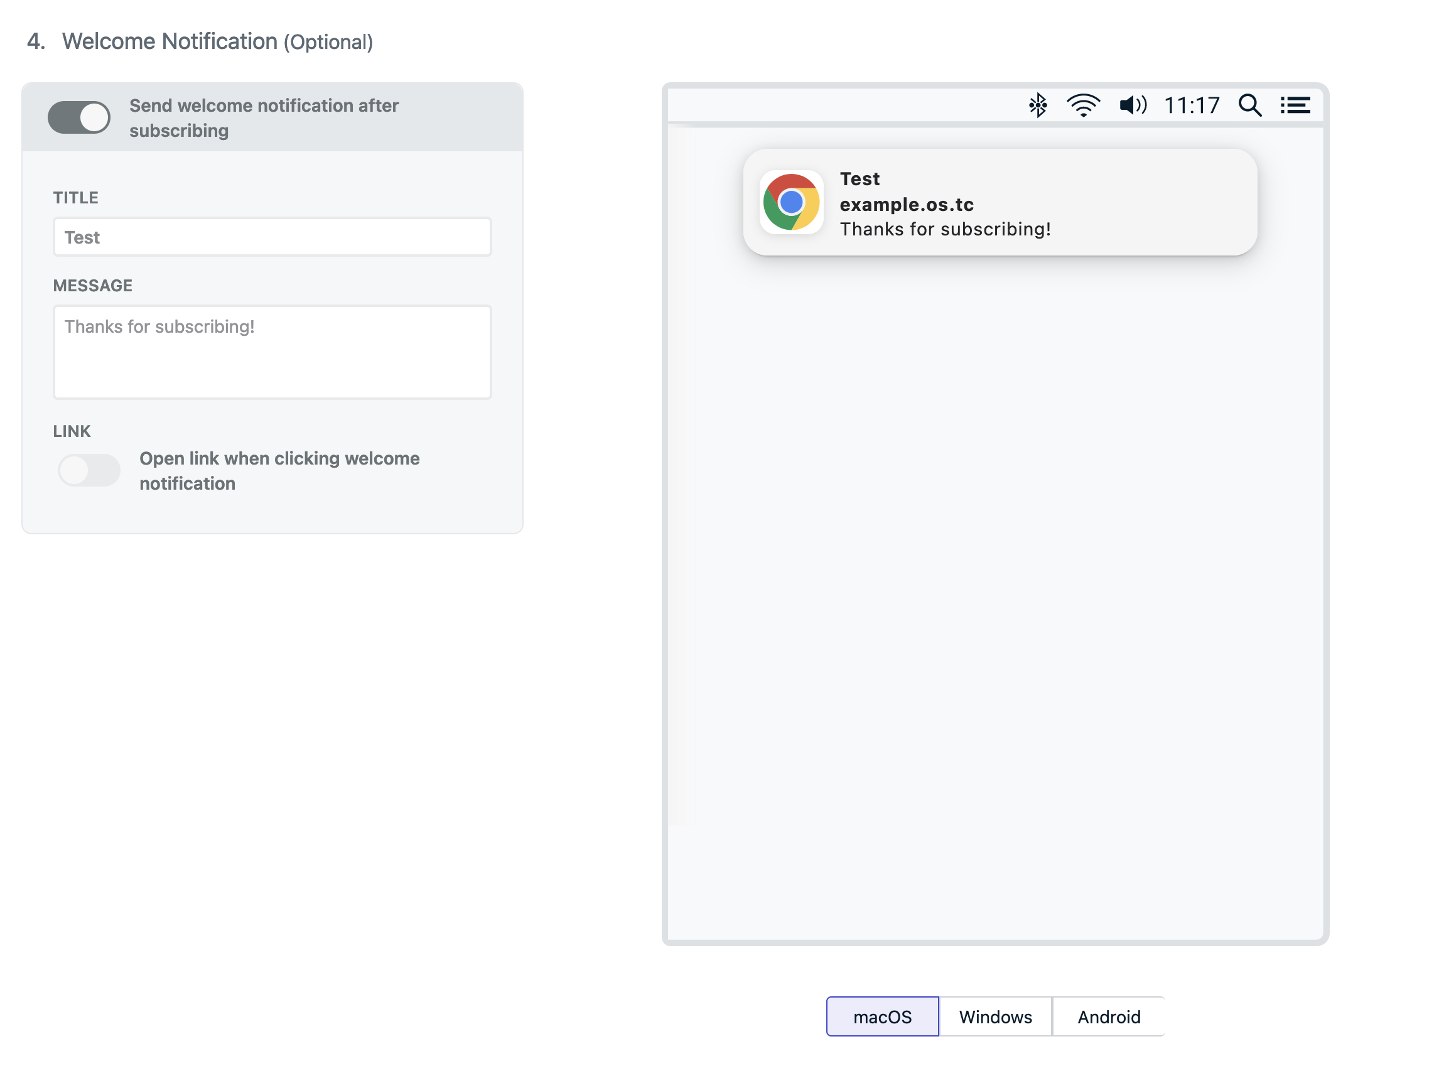Click the 11:17 clock in preview bar
This screenshot has height=1066, width=1439.
1191,105
